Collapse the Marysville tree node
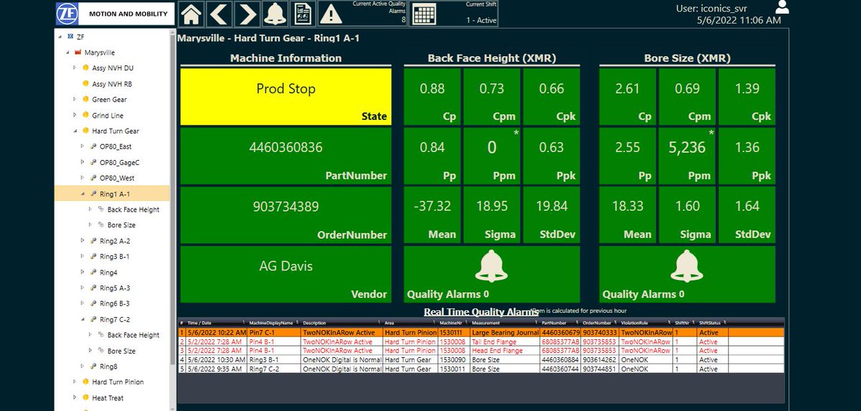The image size is (861, 411). click(67, 52)
